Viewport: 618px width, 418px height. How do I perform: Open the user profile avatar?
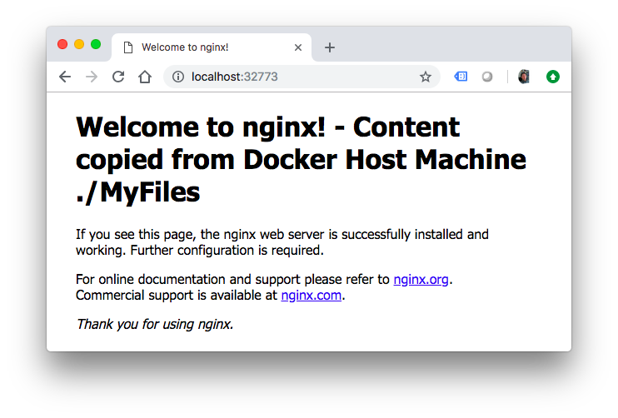coord(524,77)
